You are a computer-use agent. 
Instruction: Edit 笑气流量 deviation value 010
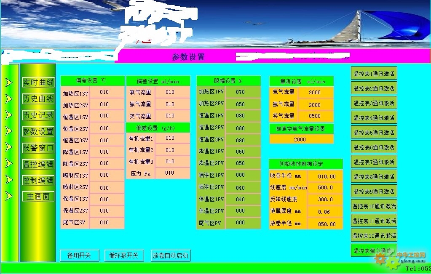pos(172,116)
